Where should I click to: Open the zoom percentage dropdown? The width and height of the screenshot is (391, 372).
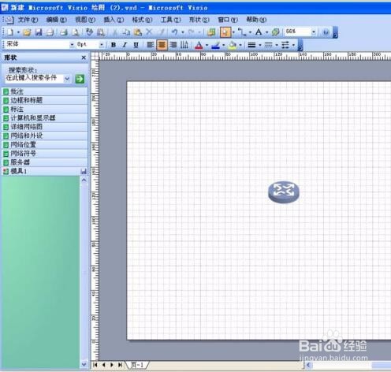[x=313, y=32]
